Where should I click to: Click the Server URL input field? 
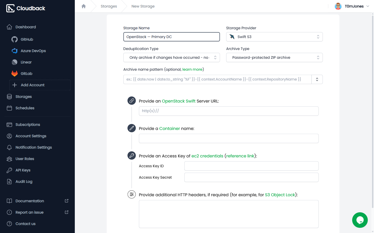point(229,111)
